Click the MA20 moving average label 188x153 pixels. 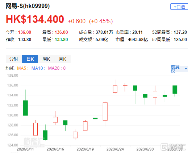[x=57, y=68]
